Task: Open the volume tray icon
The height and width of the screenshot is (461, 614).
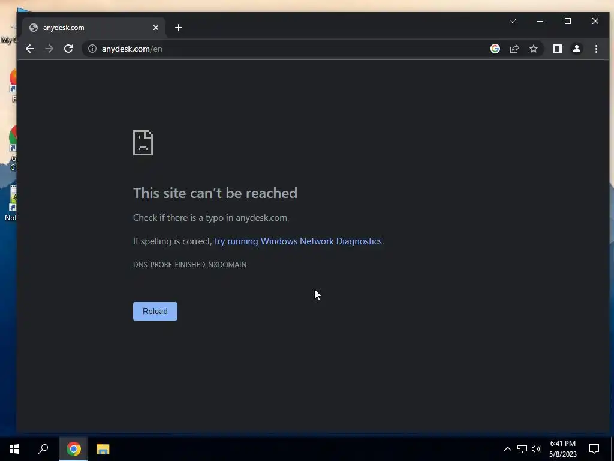Action: [x=536, y=449]
